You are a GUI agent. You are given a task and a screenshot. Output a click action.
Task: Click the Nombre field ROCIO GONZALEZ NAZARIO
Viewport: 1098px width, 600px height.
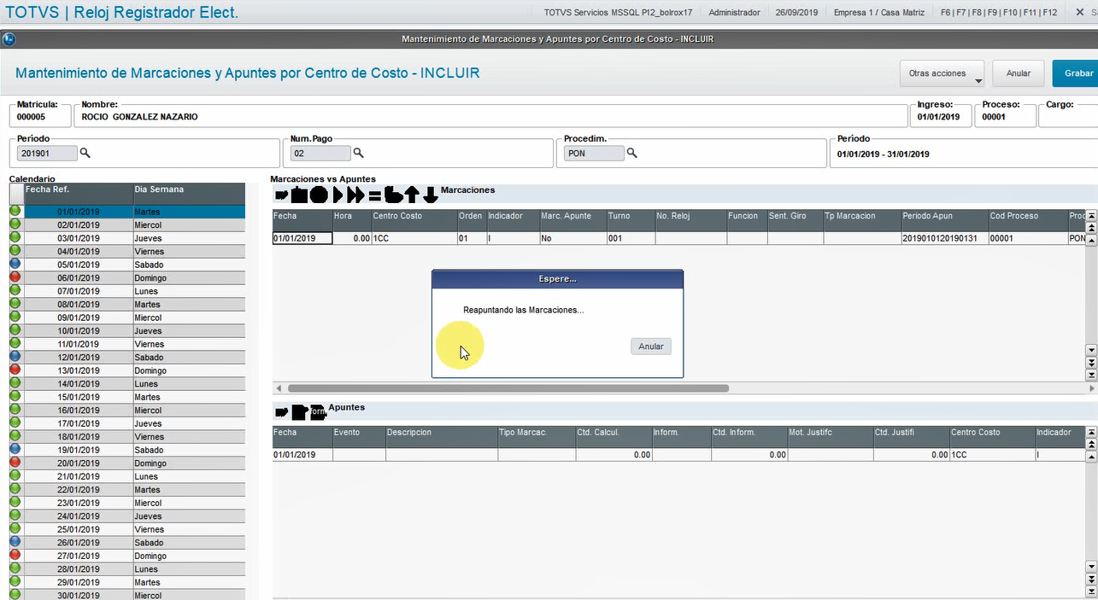pos(490,116)
